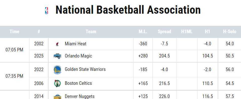Image resolution: width=241 pixels, height=99 pixels.
Task: Pick the Golden State Warriors -4.0 spread
Action: [x=164, y=69]
